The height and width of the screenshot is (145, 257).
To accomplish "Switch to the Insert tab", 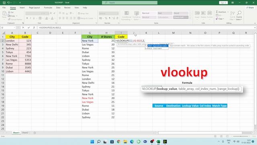I will click(x=22, y=8).
